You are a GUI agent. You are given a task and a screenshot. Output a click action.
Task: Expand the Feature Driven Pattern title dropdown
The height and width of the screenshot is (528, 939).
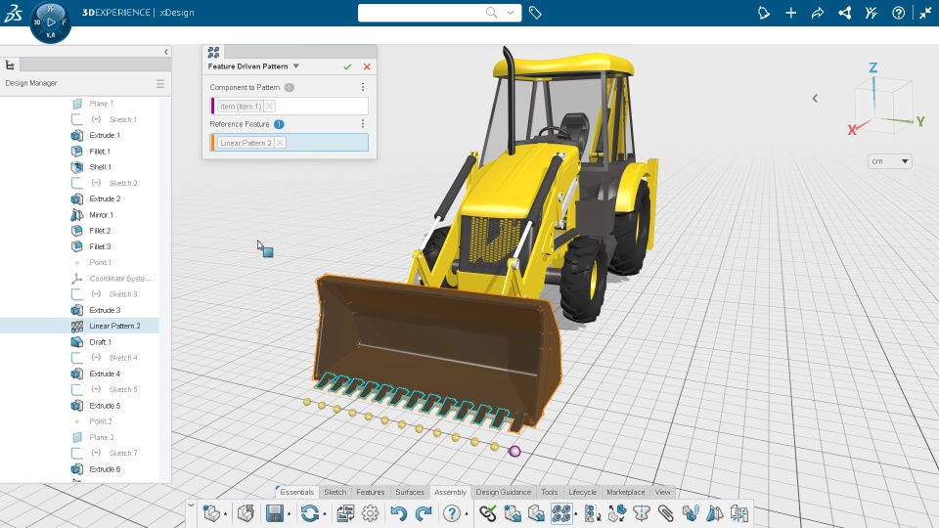(x=295, y=66)
